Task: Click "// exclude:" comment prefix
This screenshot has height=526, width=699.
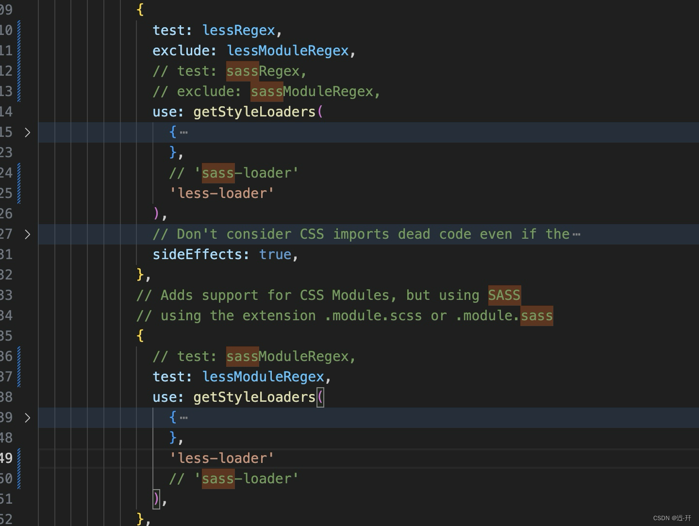Action: click(198, 91)
